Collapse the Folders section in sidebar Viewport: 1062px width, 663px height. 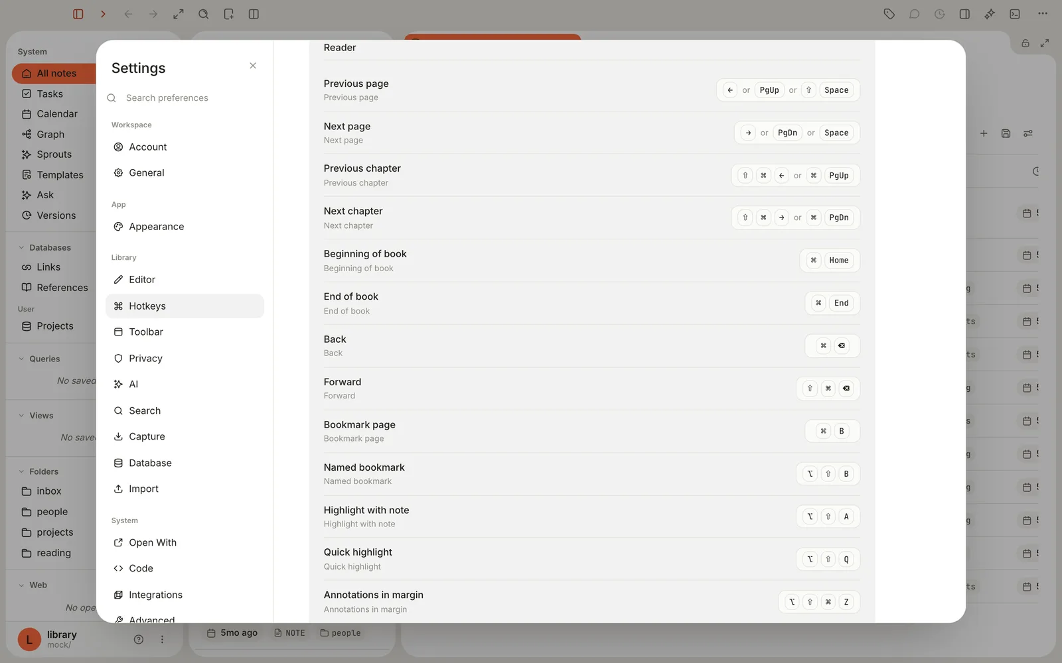pyautogui.click(x=21, y=472)
